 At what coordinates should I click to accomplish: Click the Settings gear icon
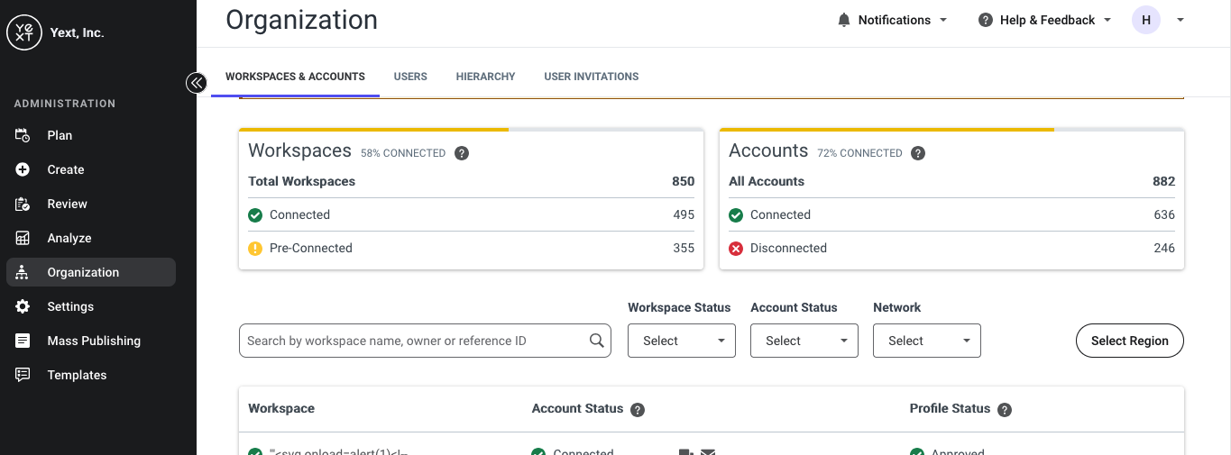tap(23, 306)
